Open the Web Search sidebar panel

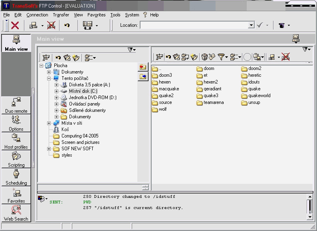pos(16,213)
